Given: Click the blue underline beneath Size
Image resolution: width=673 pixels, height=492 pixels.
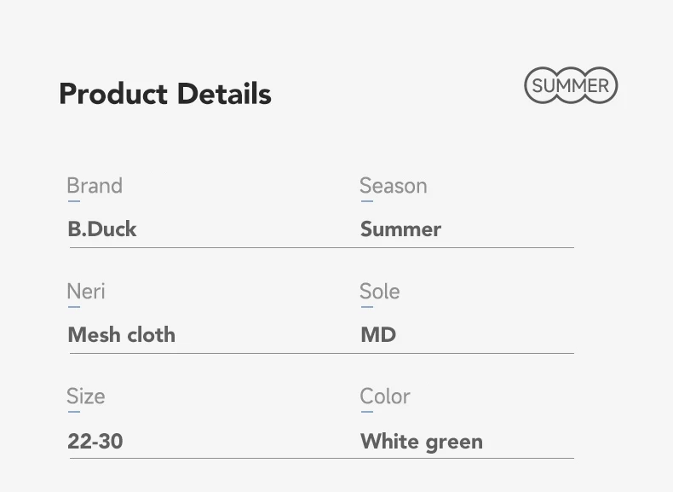Looking at the screenshot, I should coord(74,412).
